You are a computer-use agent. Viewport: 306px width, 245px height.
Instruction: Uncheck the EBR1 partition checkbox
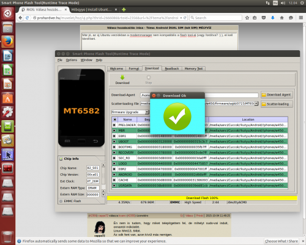pyautogui.click(x=114, y=136)
